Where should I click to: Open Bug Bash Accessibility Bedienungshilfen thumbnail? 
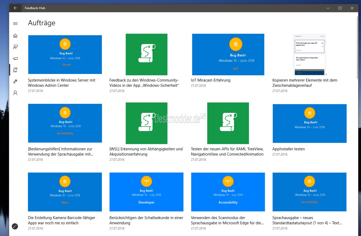click(x=65, y=123)
